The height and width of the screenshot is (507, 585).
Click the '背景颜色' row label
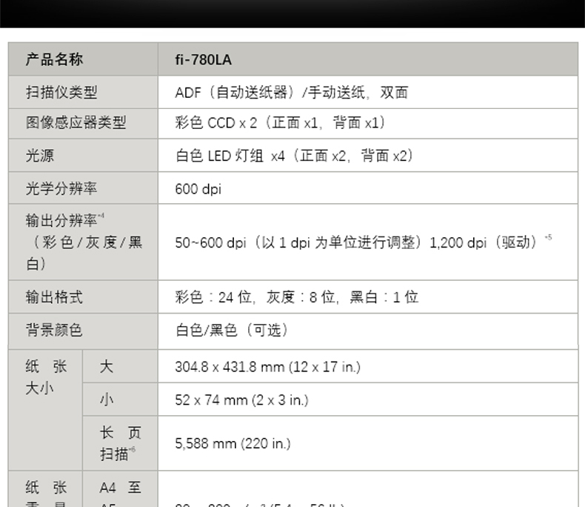(54, 330)
